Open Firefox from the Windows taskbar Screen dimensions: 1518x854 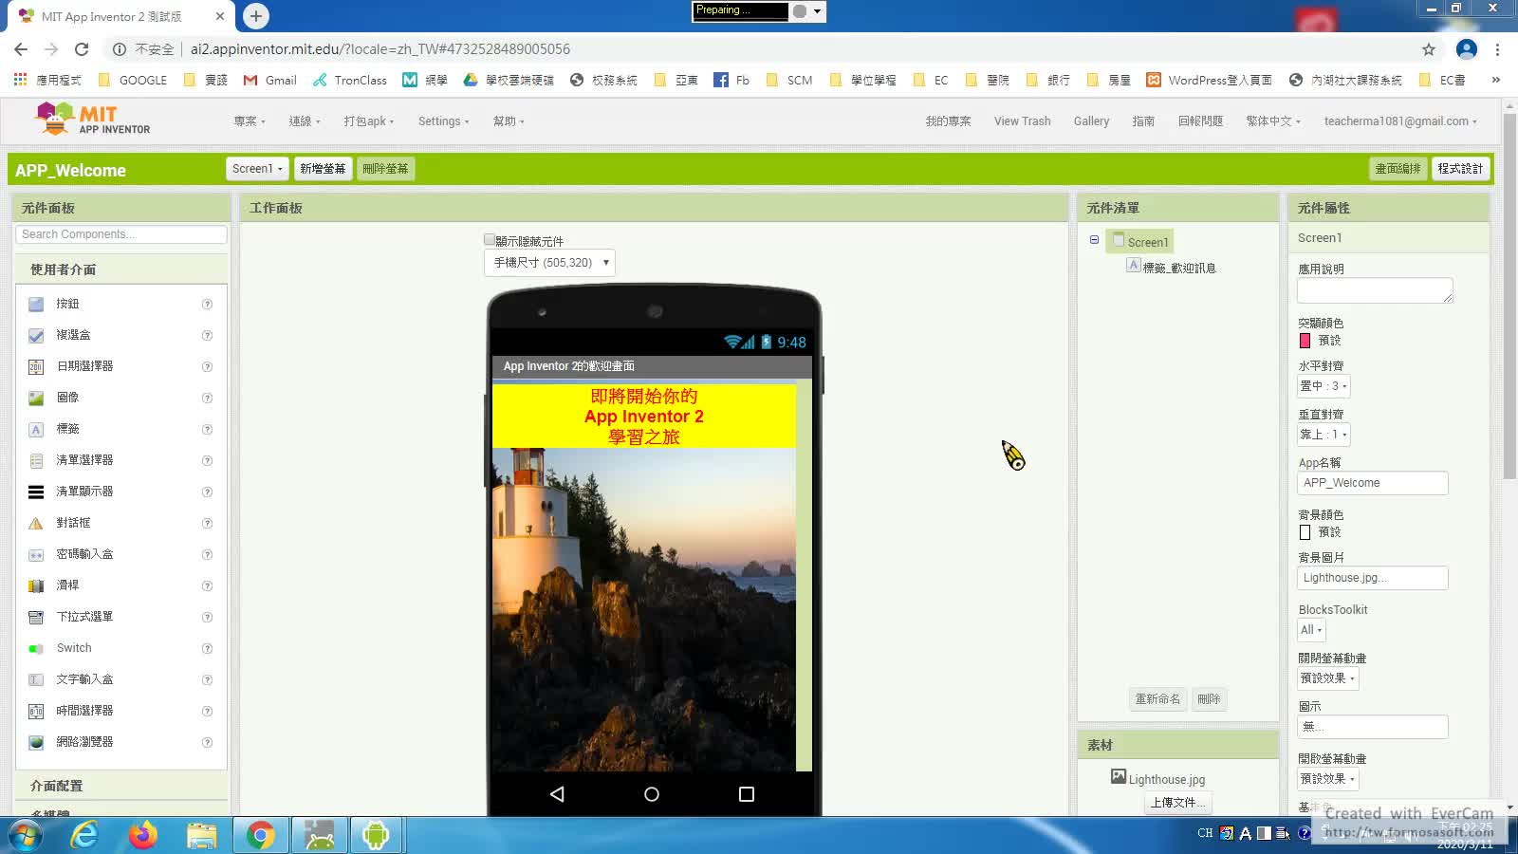click(143, 836)
